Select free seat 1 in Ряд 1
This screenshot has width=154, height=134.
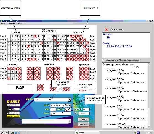pos(12,36)
